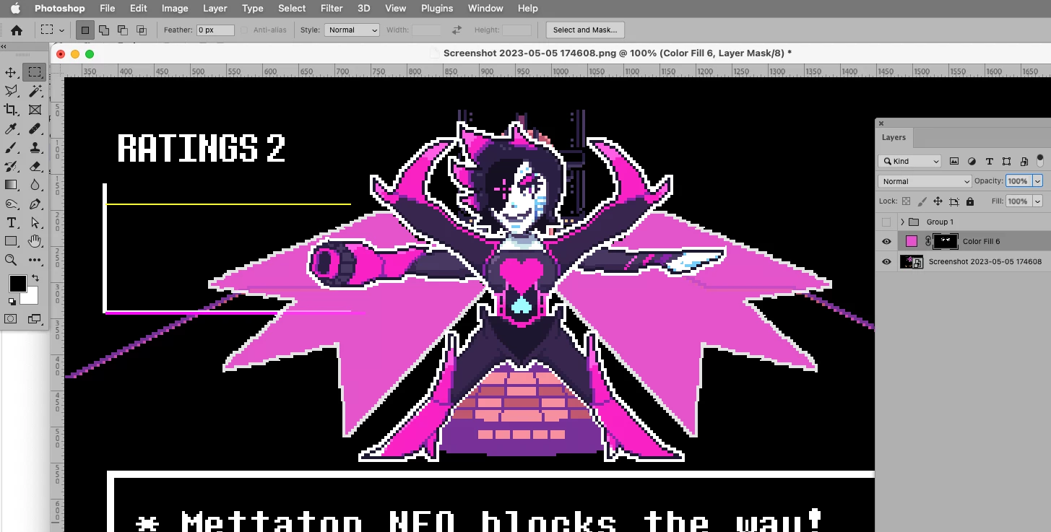Select the History Brush tool
The height and width of the screenshot is (532, 1051).
11,166
